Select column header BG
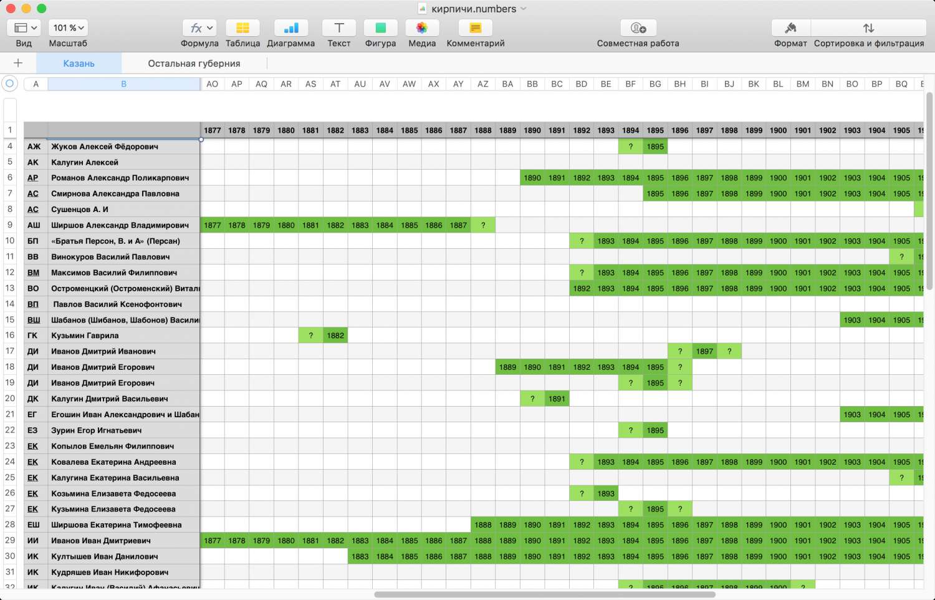 pyautogui.click(x=655, y=84)
